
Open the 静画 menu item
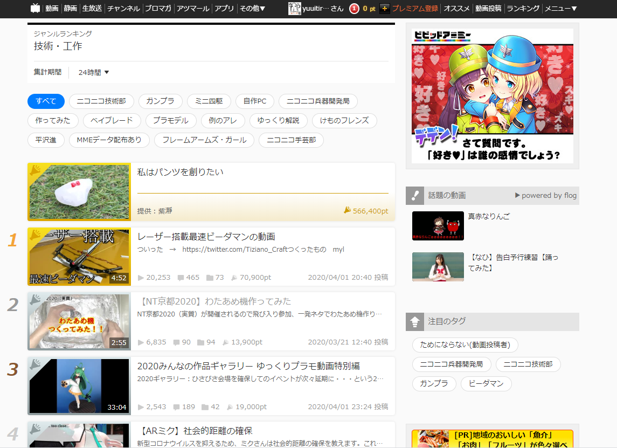pos(71,8)
